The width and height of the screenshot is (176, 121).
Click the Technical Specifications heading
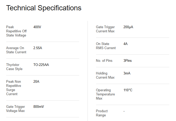[44, 8]
